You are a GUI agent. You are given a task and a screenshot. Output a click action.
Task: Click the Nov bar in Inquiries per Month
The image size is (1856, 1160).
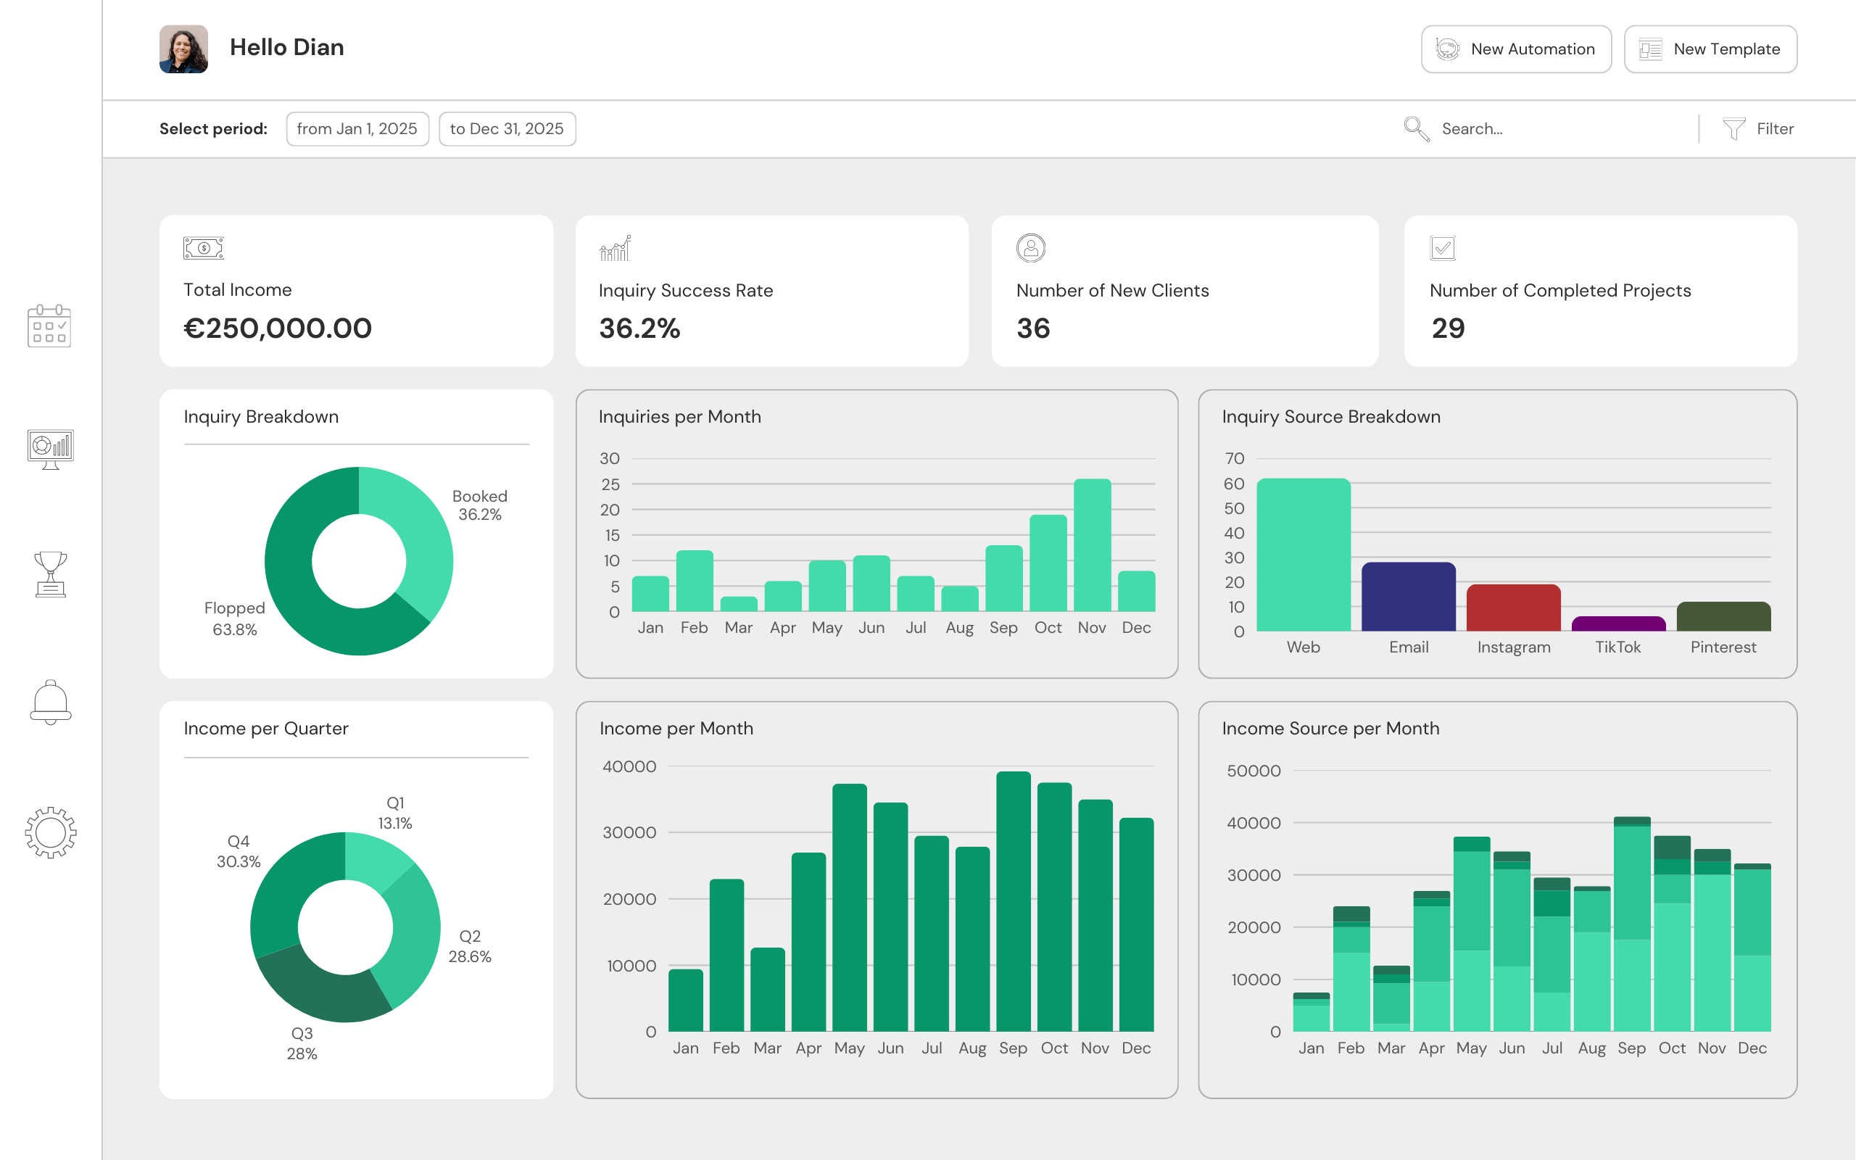click(1091, 544)
